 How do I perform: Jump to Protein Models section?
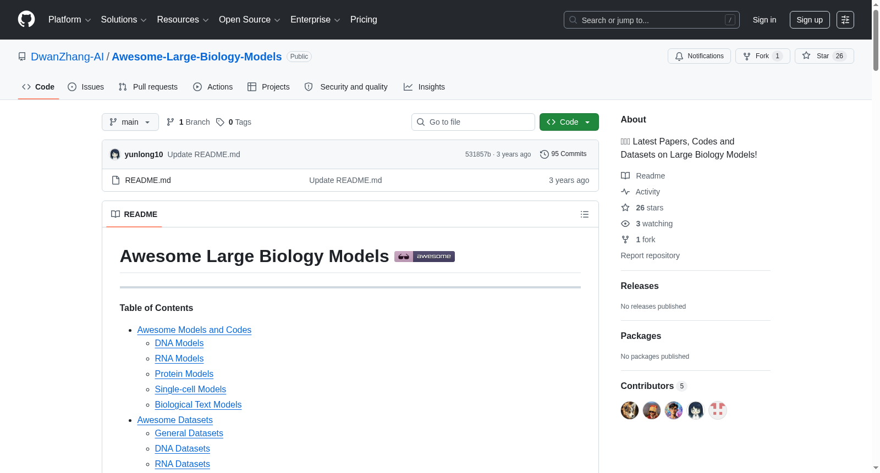[x=184, y=374]
